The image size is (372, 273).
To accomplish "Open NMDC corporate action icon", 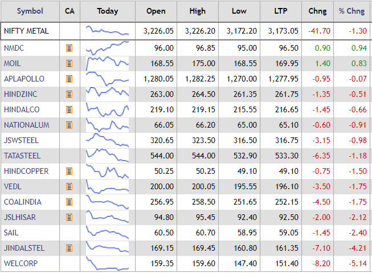I will 70,48.
